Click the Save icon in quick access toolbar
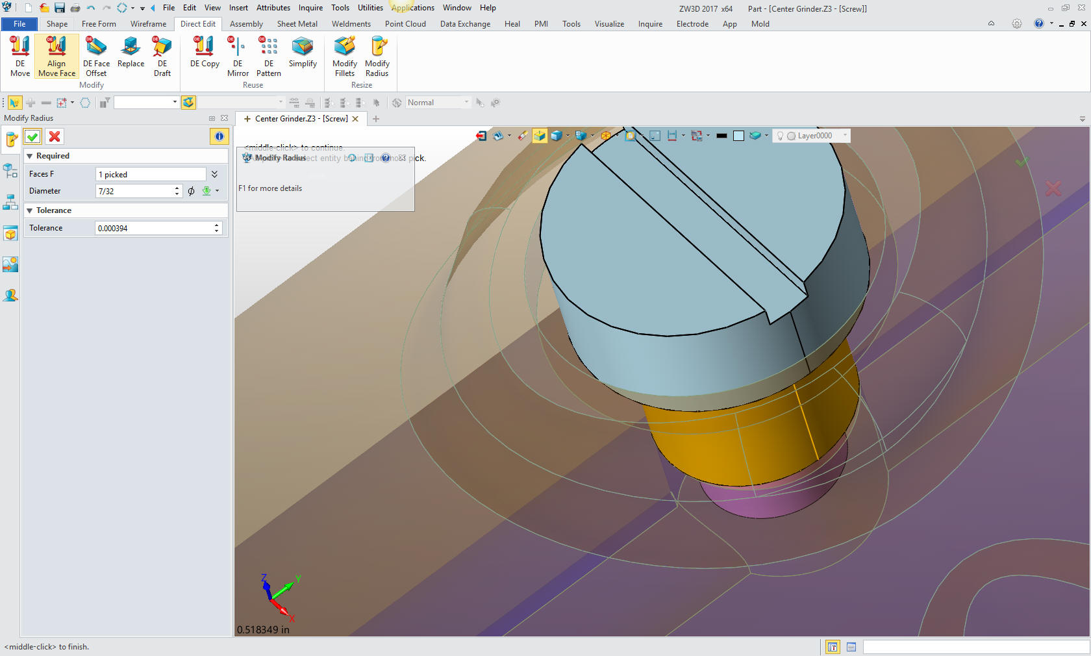The image size is (1091, 656). tap(59, 8)
